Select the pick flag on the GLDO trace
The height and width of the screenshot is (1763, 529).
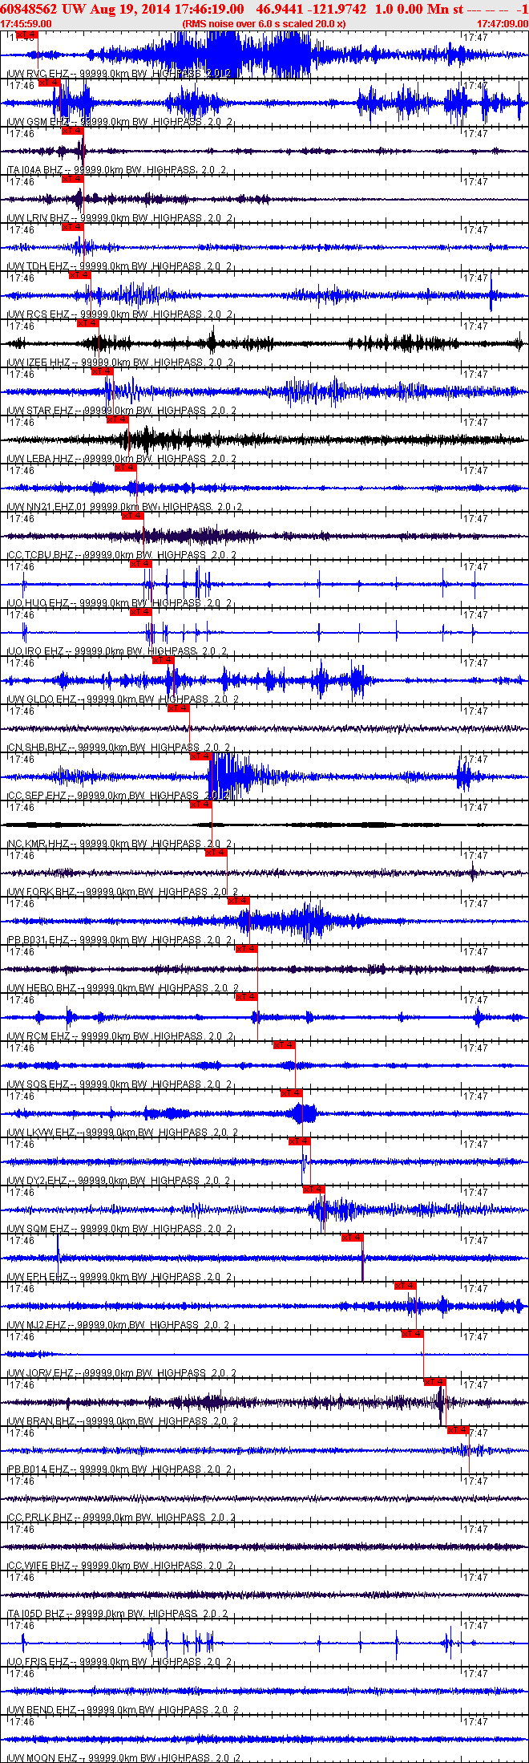click(x=164, y=660)
